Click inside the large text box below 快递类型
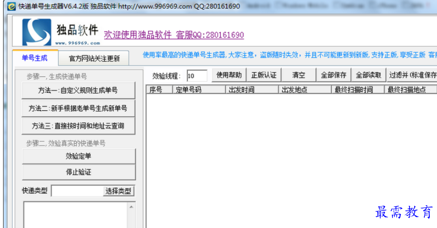Viewport: 437px width, 228px height. pyautogui.click(x=76, y=215)
